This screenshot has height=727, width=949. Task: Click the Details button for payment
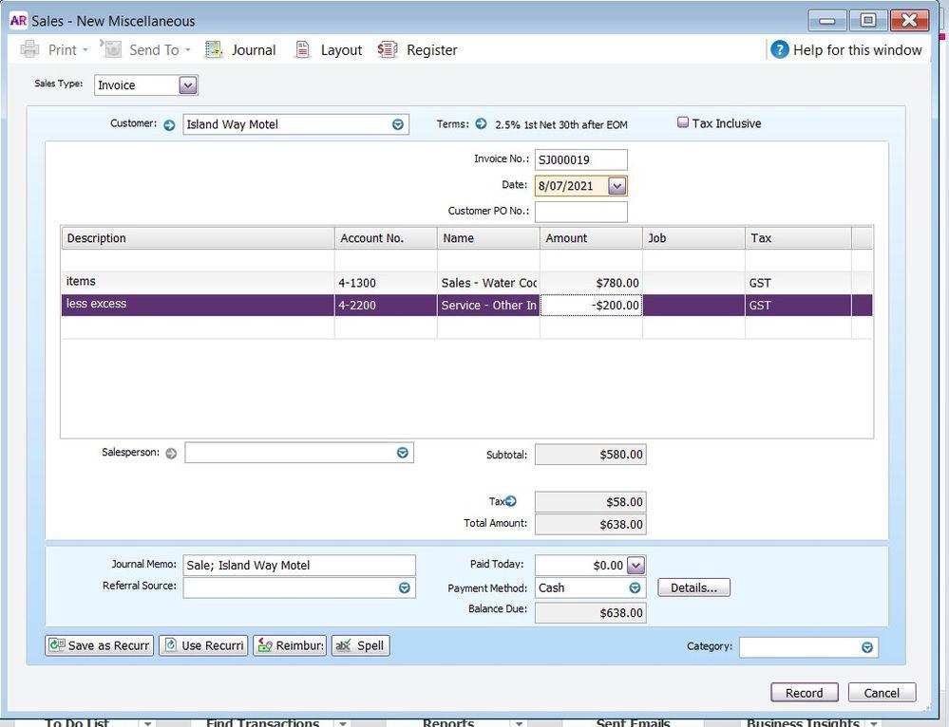(x=693, y=587)
